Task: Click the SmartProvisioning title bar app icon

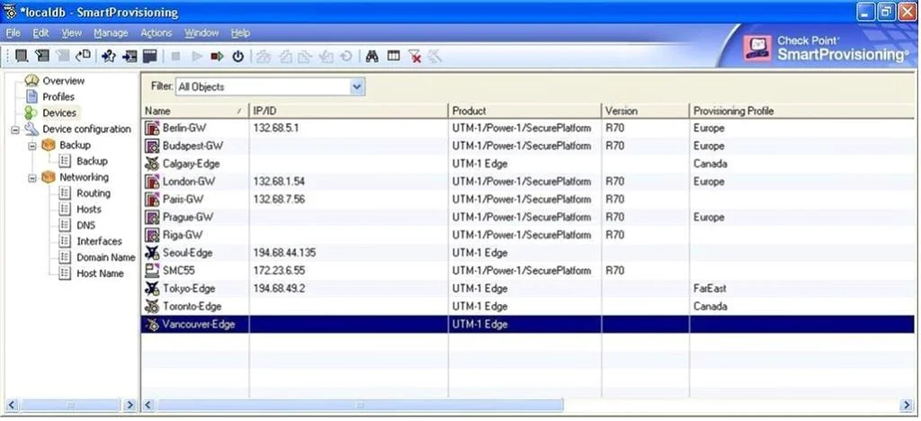Action: (x=10, y=13)
